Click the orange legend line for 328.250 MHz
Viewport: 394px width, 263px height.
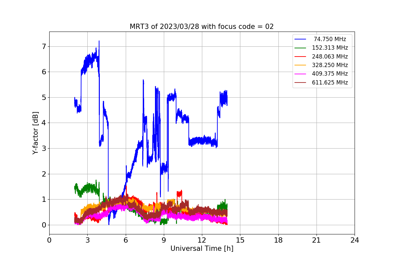[300, 65]
